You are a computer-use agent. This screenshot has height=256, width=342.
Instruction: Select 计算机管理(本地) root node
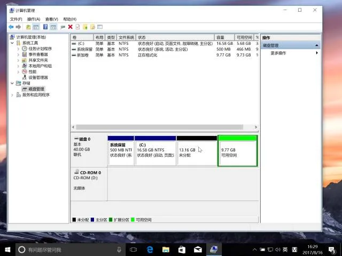[x=31, y=37]
